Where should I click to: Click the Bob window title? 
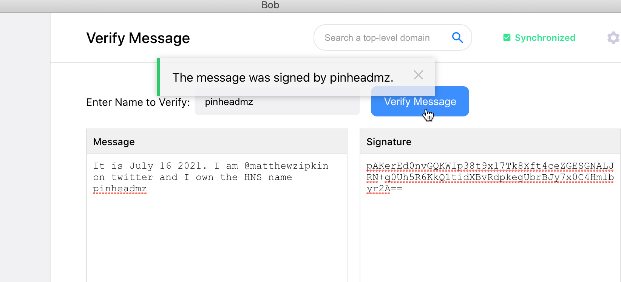pyautogui.click(x=270, y=5)
